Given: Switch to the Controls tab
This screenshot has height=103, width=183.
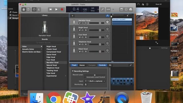Looking at the screenshot, I should pos(102,65).
